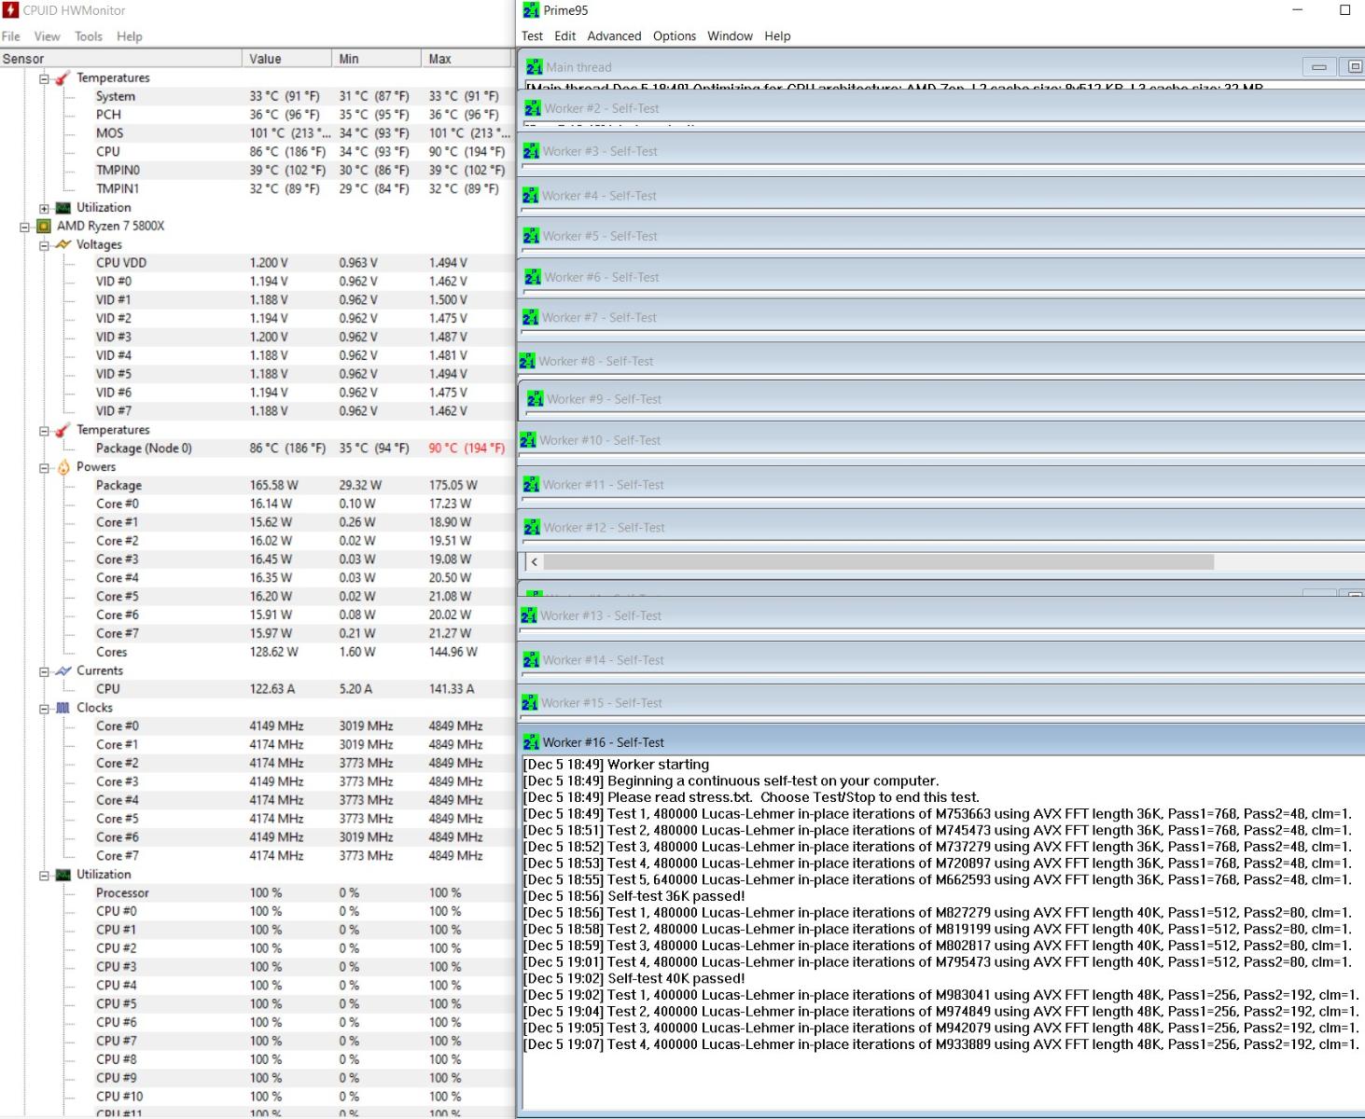
Task: Open the View menu in HWMonitor
Action: click(x=47, y=36)
